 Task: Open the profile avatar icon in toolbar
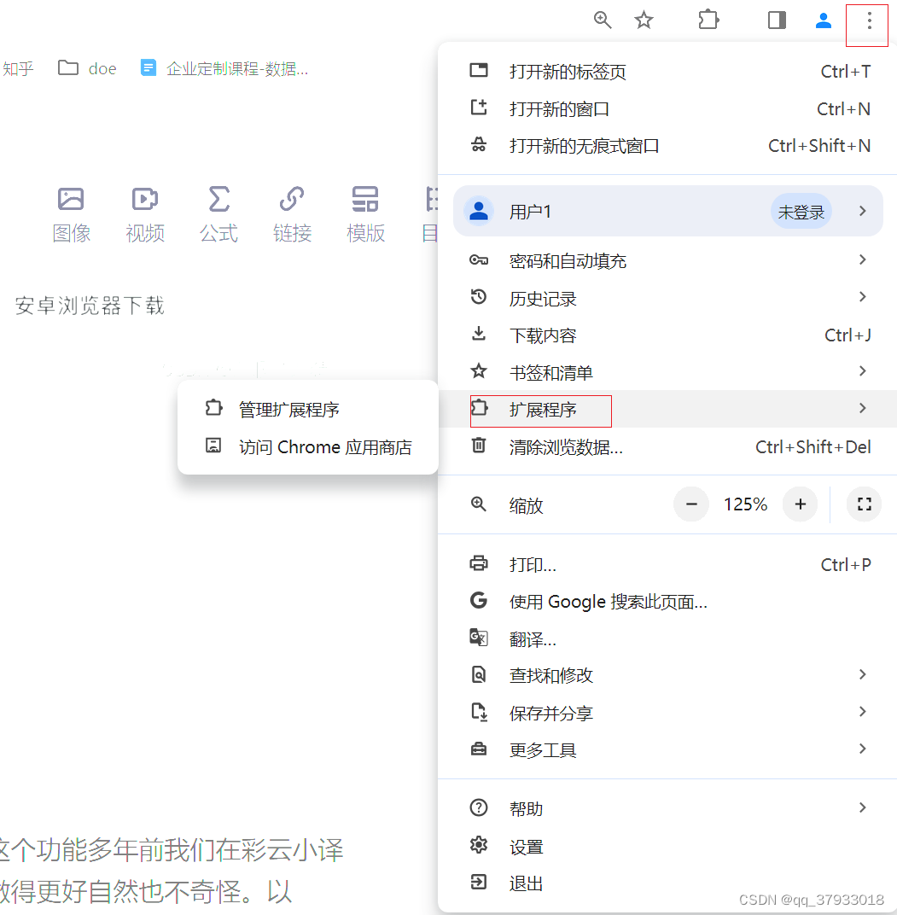pos(823,20)
